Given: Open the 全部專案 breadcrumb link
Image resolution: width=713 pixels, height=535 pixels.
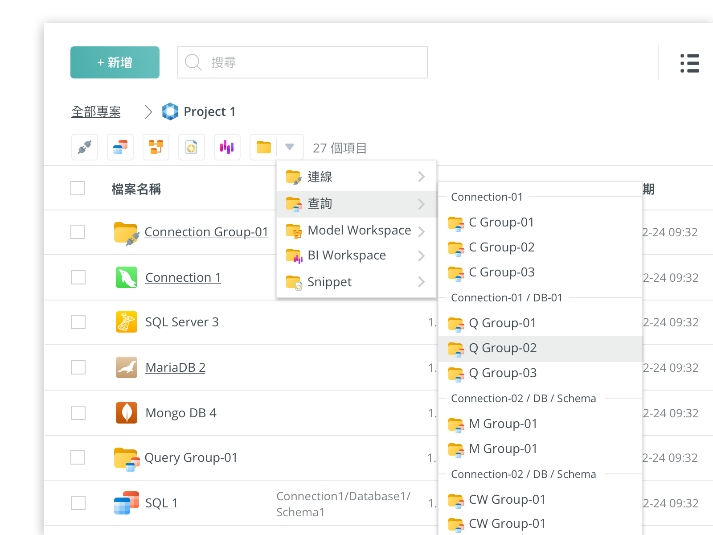Looking at the screenshot, I should point(96,112).
